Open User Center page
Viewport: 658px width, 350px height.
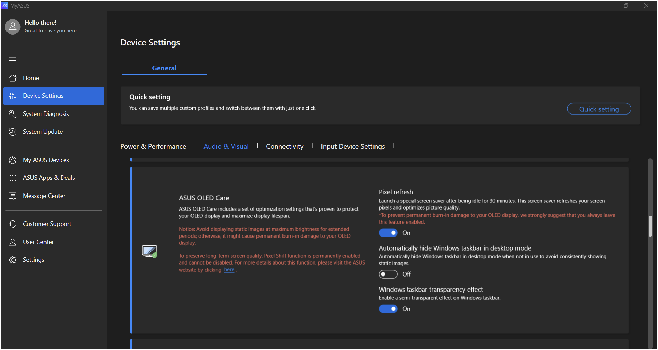click(54, 242)
